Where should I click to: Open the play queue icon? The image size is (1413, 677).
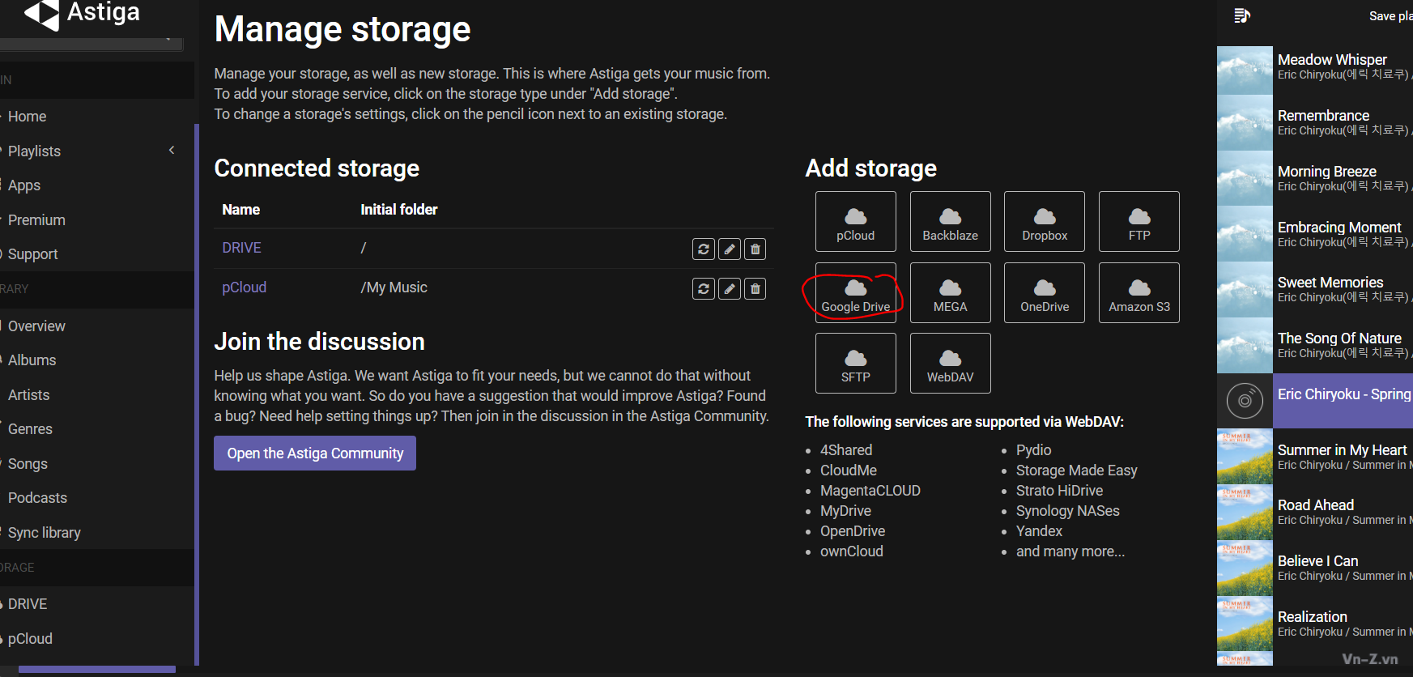point(1241,15)
